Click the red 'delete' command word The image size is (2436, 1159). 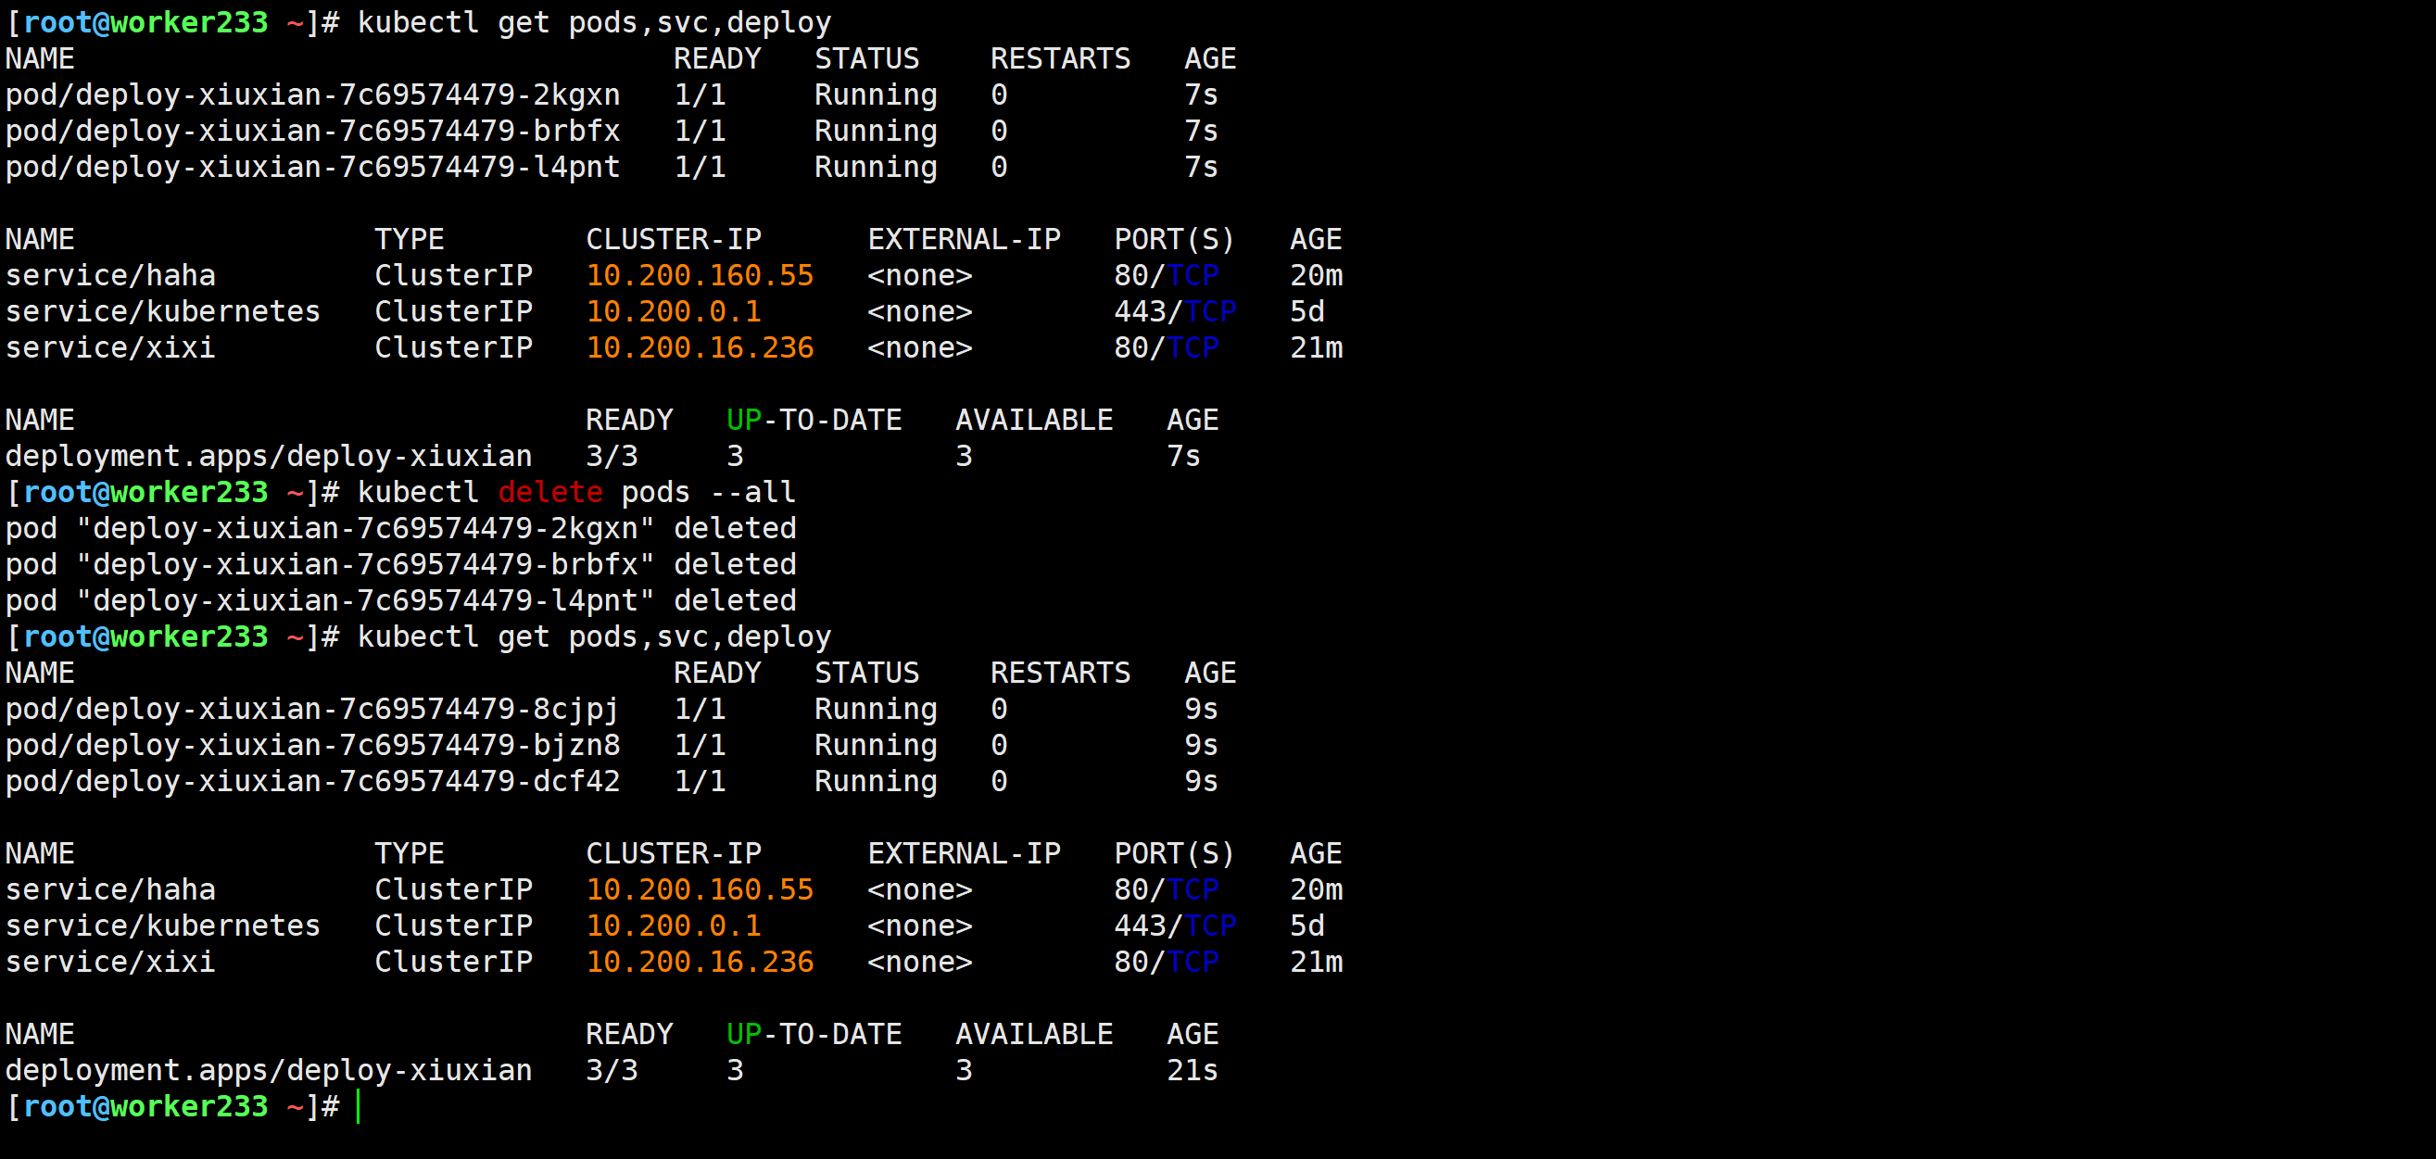click(x=549, y=492)
